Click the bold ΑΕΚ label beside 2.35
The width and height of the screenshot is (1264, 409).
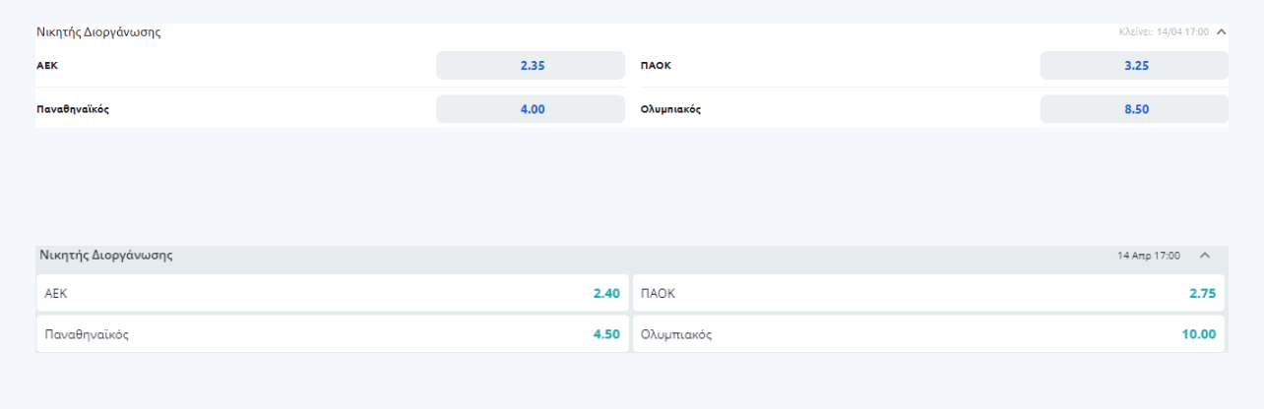pos(46,66)
